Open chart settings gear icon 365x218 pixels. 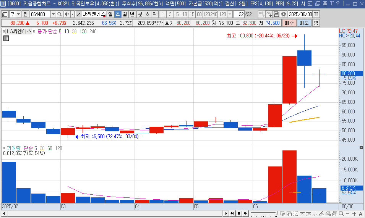pos(283,14)
